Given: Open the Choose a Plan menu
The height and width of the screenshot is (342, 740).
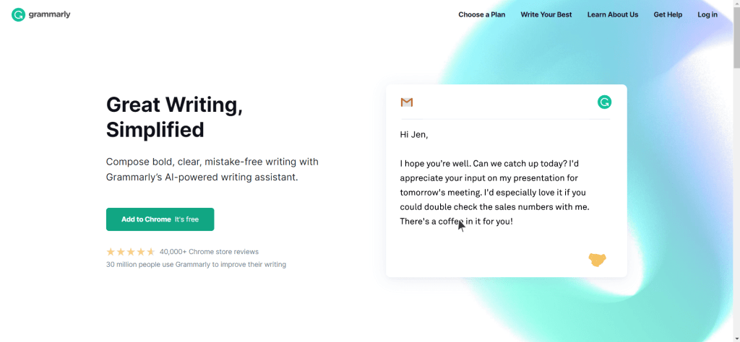Looking at the screenshot, I should 481,14.
